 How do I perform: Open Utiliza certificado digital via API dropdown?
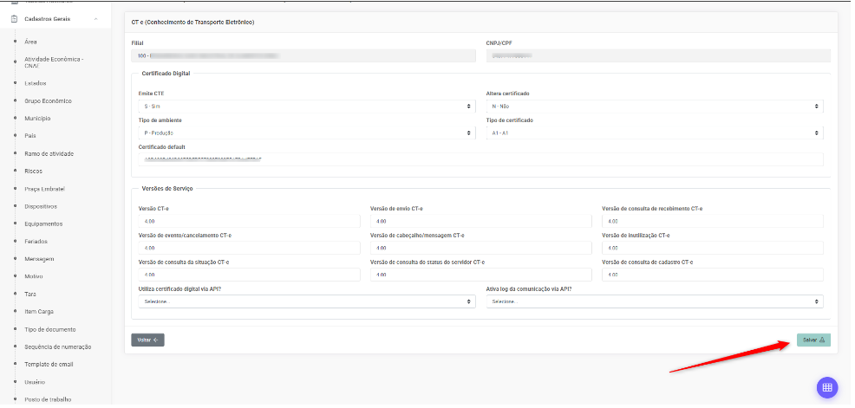click(307, 302)
